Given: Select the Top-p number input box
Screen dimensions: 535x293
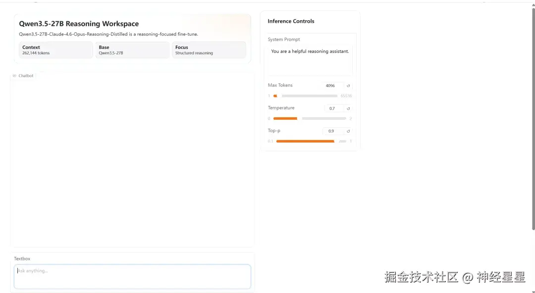Looking at the screenshot, I should pos(332,131).
